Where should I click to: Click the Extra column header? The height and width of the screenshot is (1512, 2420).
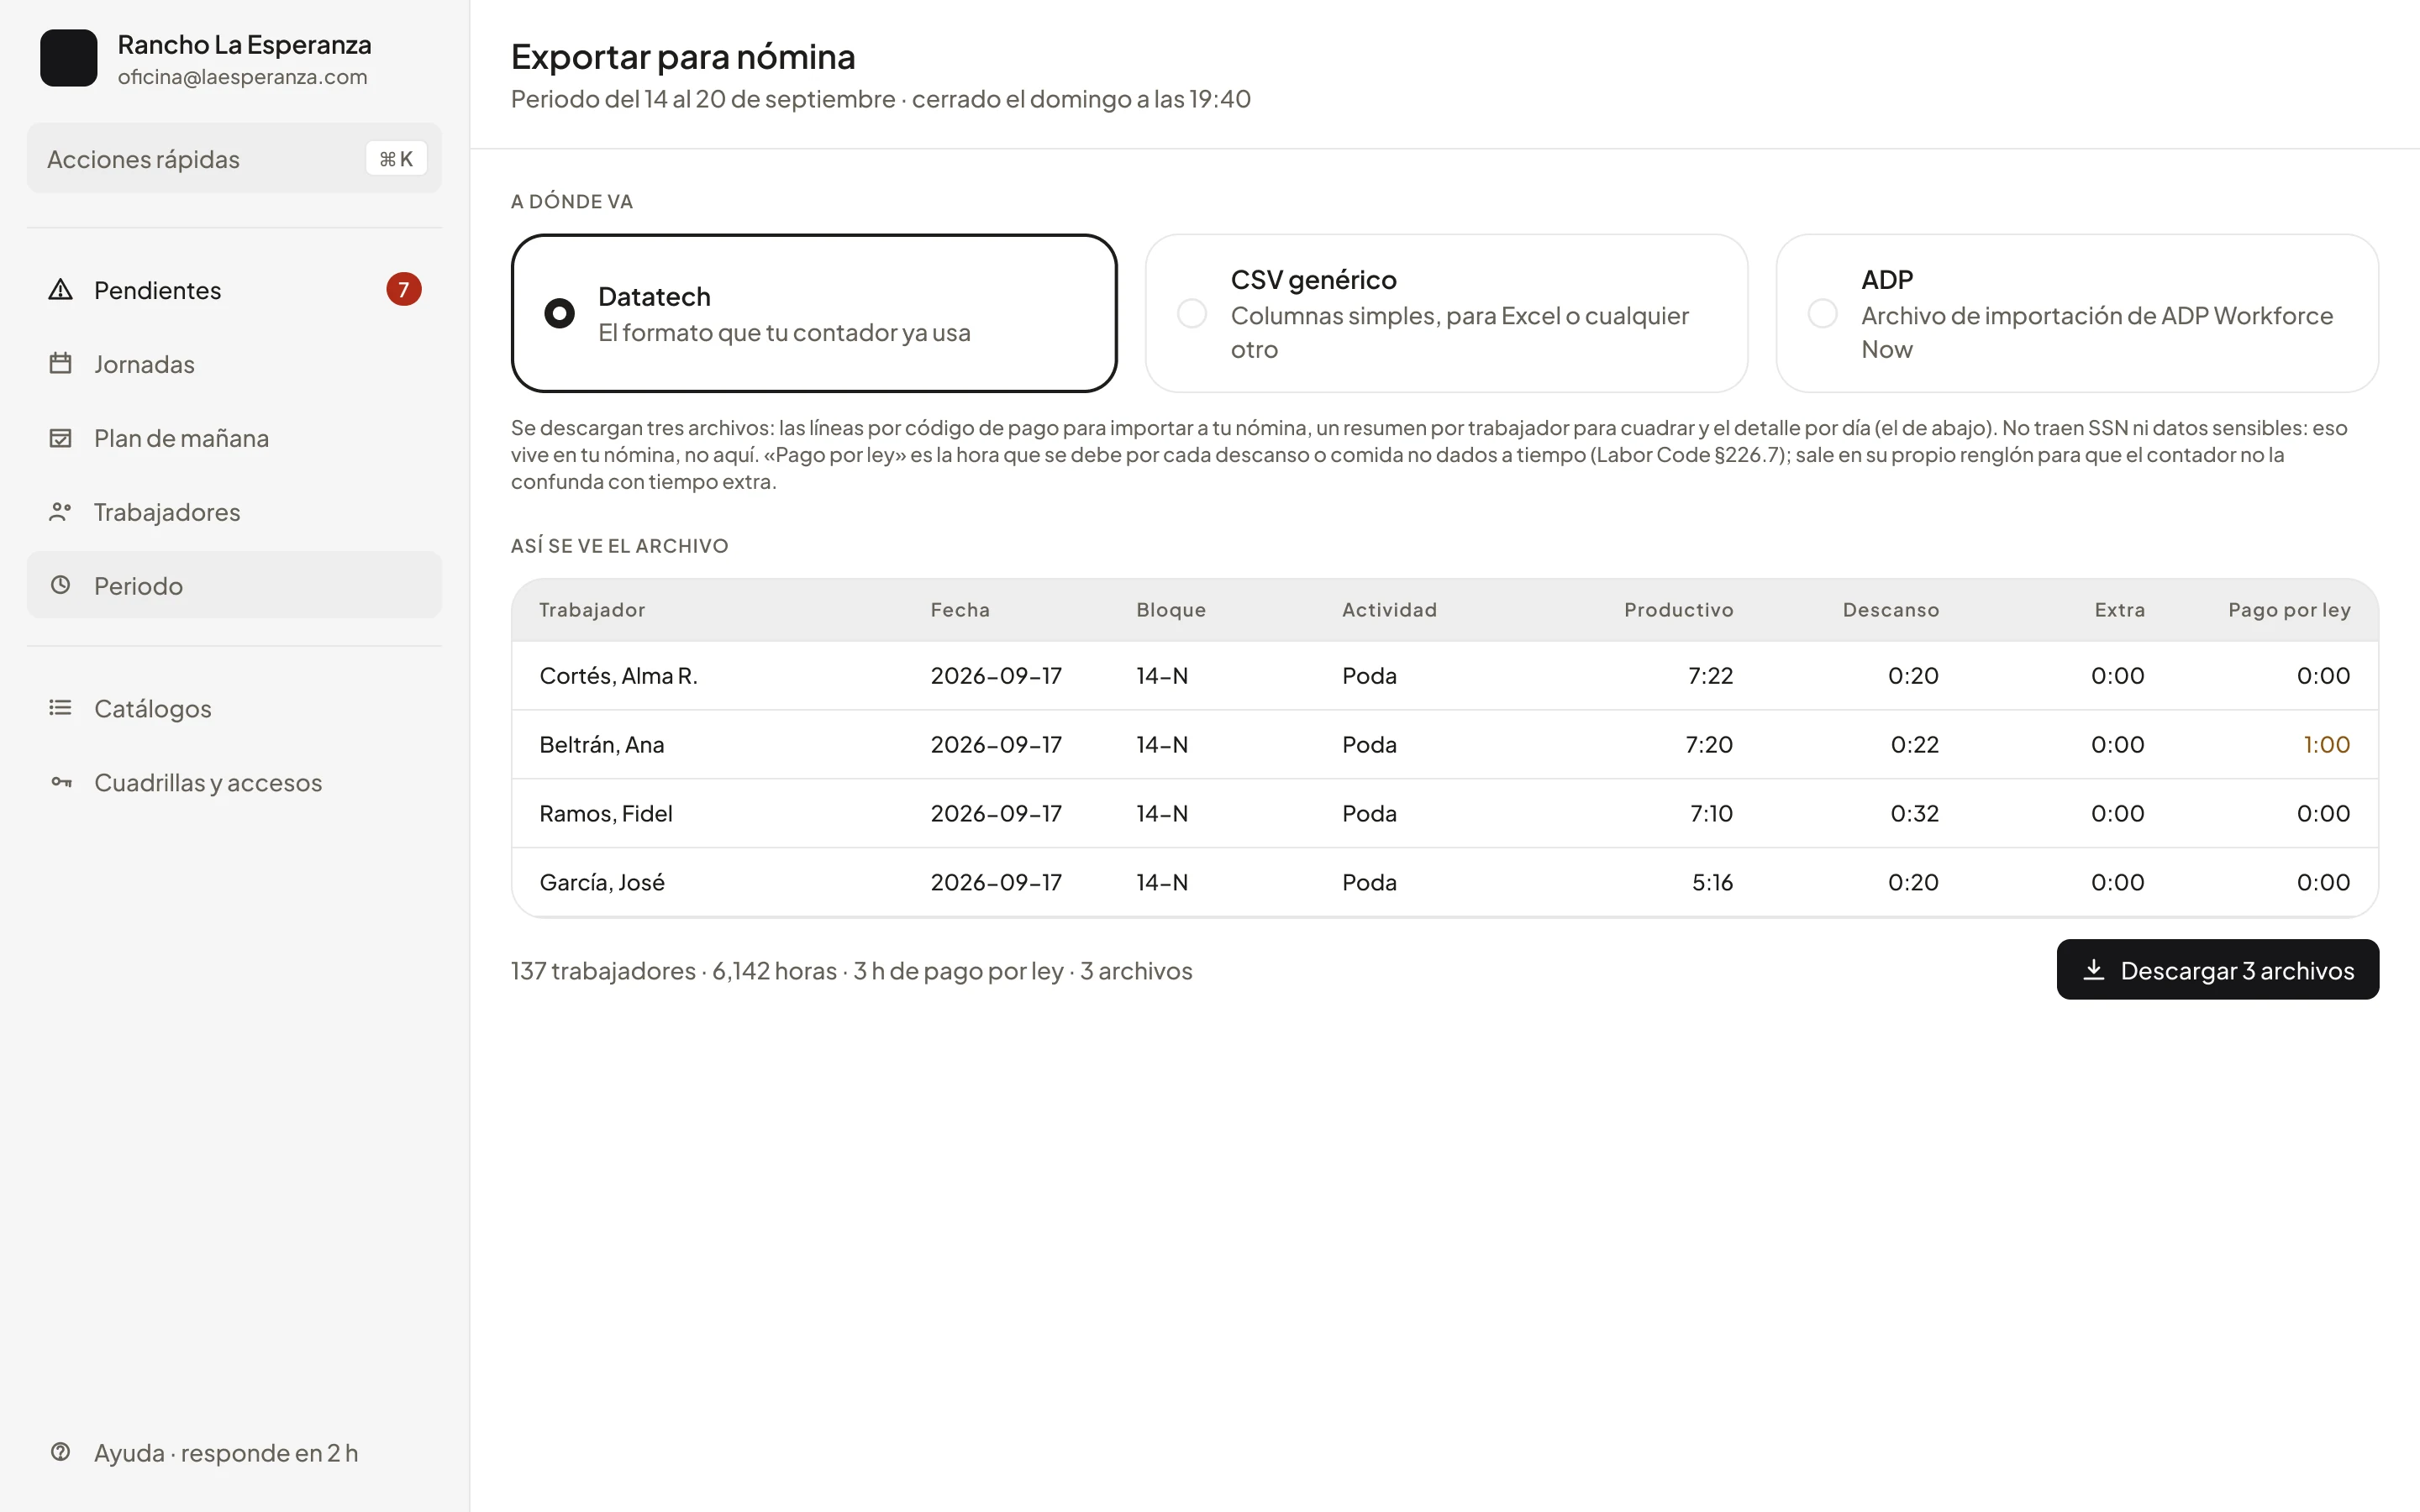click(2119, 610)
